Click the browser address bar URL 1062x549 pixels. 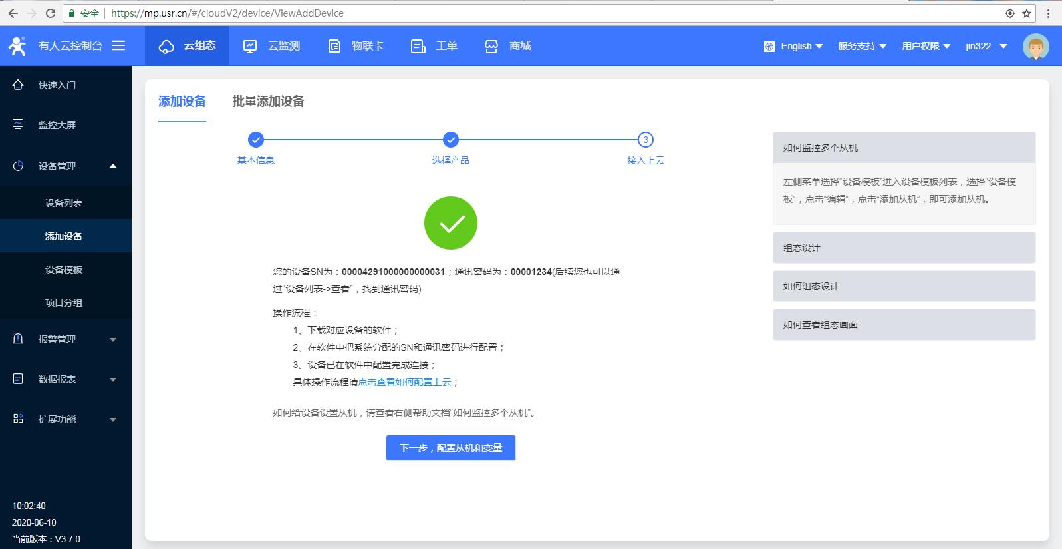[227, 13]
